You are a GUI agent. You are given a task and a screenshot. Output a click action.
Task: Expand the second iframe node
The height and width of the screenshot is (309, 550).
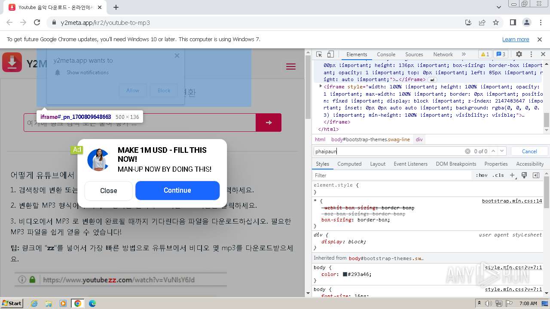click(x=321, y=87)
